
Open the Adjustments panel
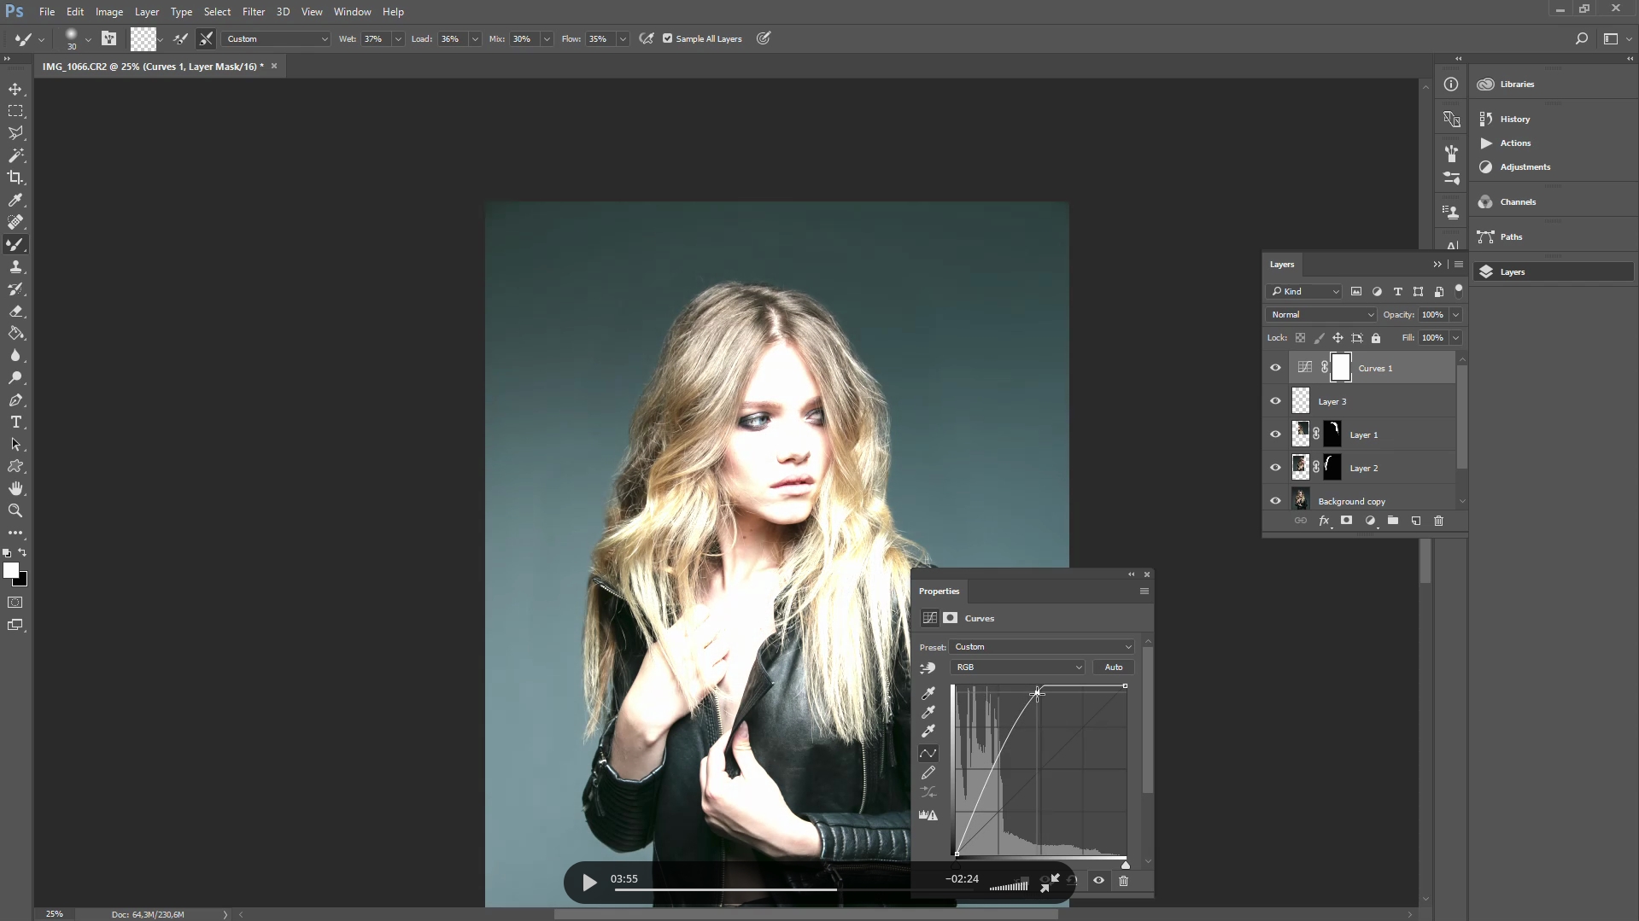(x=1525, y=167)
